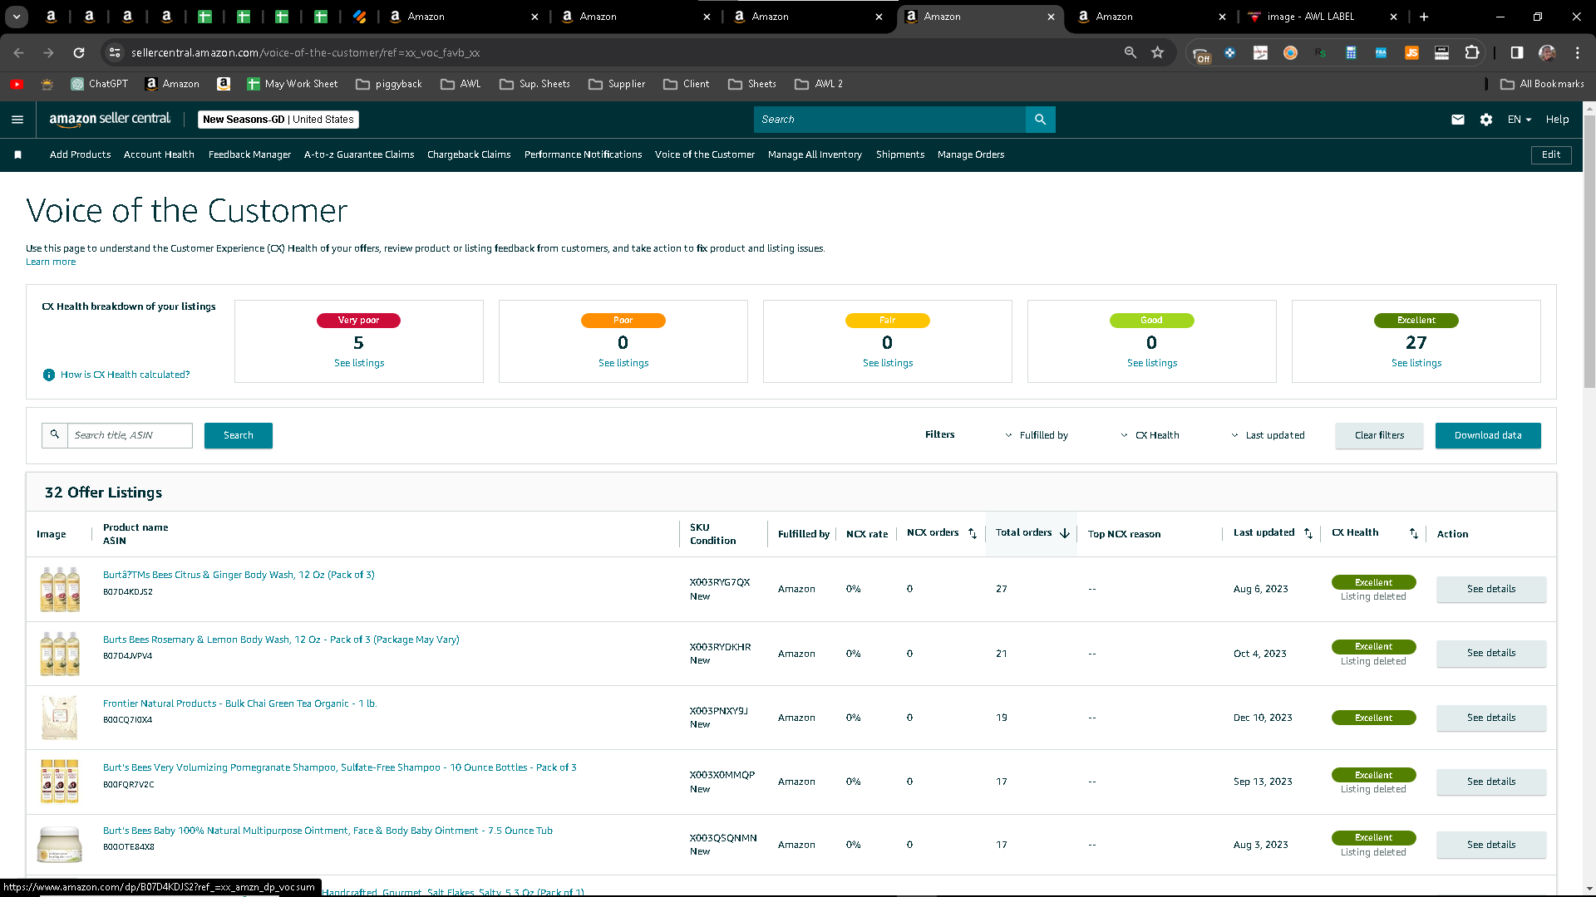The height and width of the screenshot is (897, 1596).
Task: Click Download data button
Action: click(1488, 435)
